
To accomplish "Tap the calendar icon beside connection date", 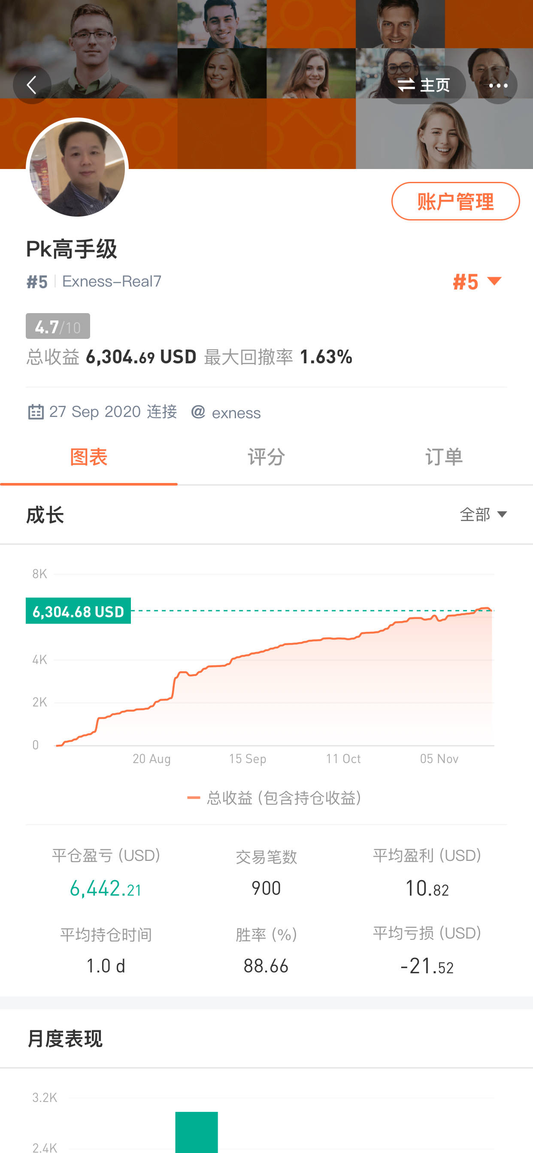I will pos(36,412).
